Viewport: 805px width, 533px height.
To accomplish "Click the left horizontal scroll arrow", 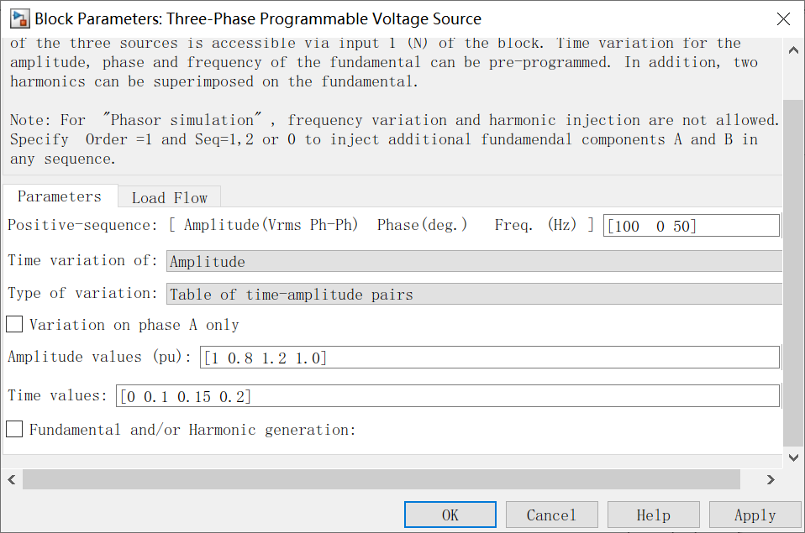I will point(10,479).
